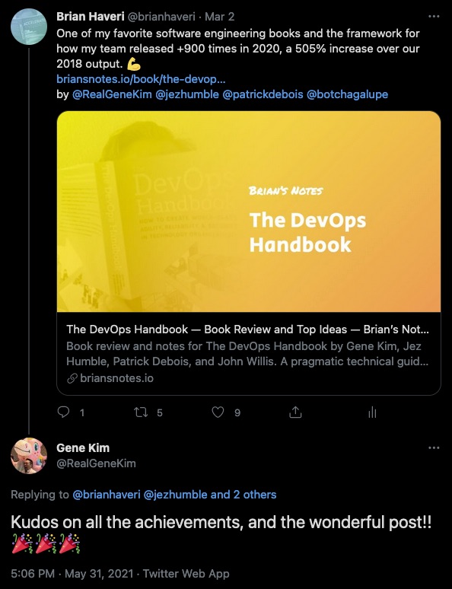Click the 5:06 PM · May 31, 2021 timestamp
The image size is (452, 589).
pyautogui.click(x=72, y=574)
